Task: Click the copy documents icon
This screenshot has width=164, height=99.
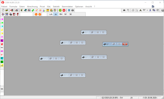Action: pyautogui.click(x=154, y=10)
